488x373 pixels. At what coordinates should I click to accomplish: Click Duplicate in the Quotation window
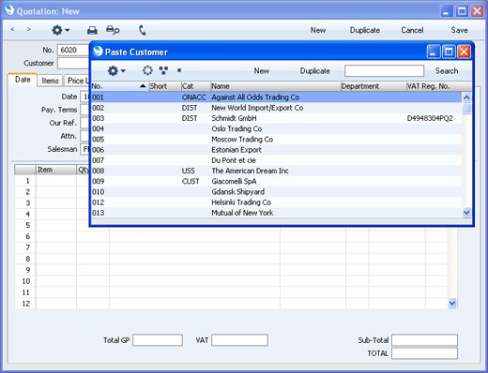(x=365, y=30)
